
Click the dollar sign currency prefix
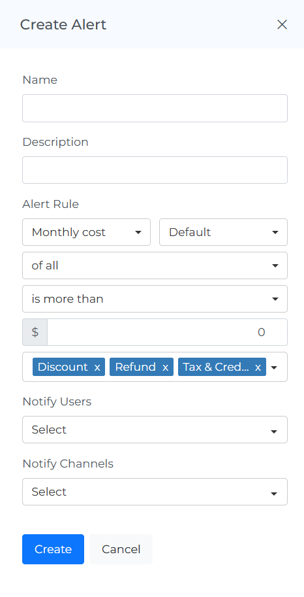point(35,332)
